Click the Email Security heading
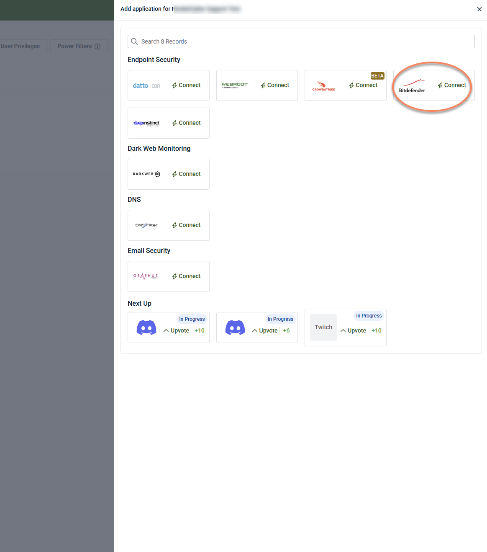 149,251
